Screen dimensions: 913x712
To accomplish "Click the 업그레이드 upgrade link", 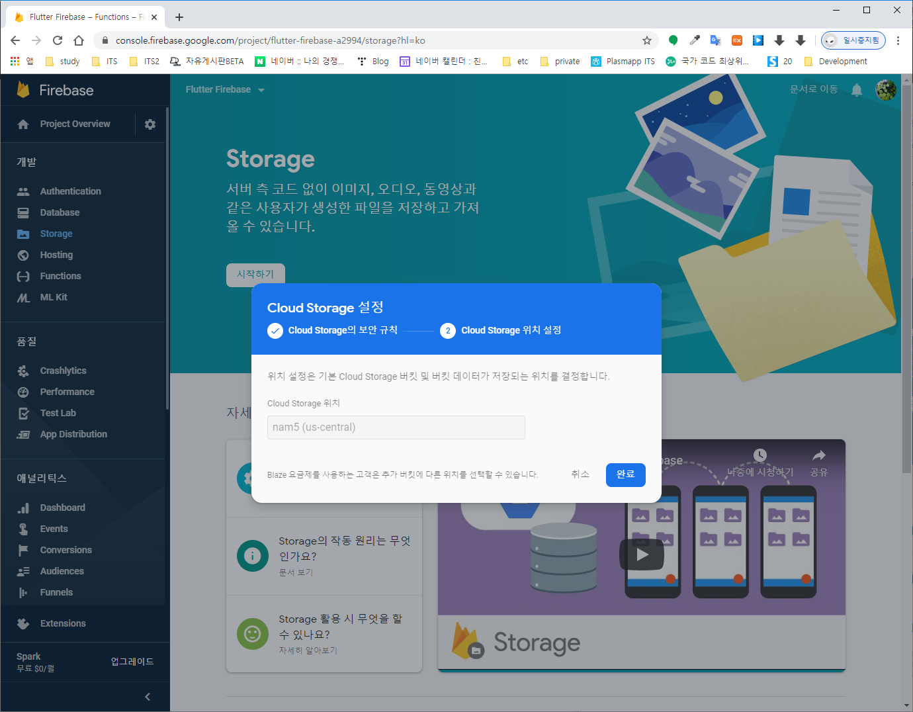I will 132,662.
